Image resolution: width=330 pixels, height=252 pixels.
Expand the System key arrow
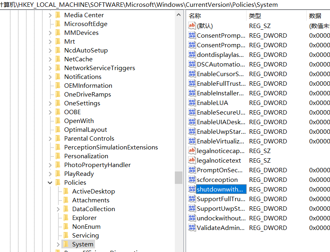[58, 244]
